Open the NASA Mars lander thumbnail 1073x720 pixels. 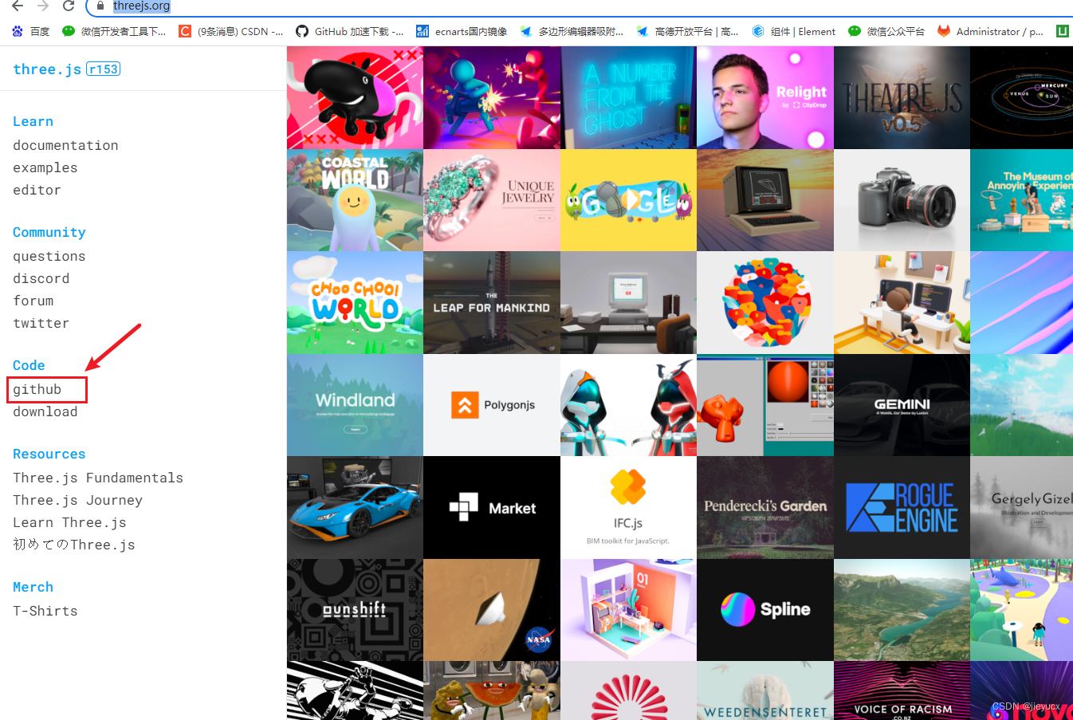[x=492, y=610]
